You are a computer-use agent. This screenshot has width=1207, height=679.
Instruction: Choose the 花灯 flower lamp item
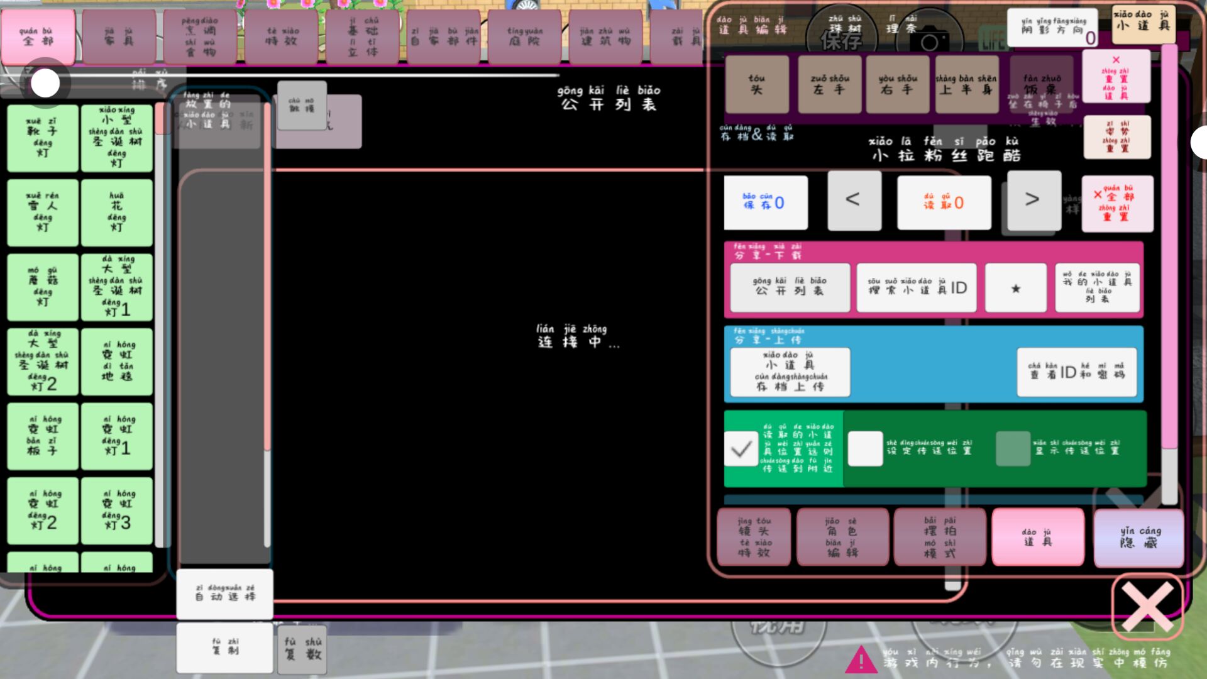[117, 213]
